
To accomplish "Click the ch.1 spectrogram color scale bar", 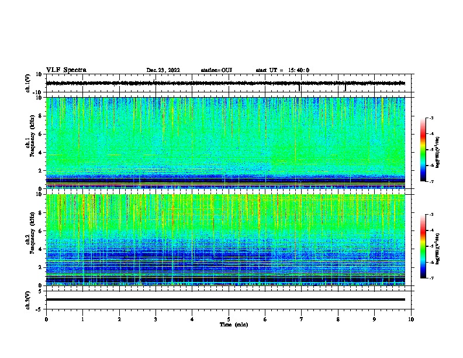I will click(423, 150).
